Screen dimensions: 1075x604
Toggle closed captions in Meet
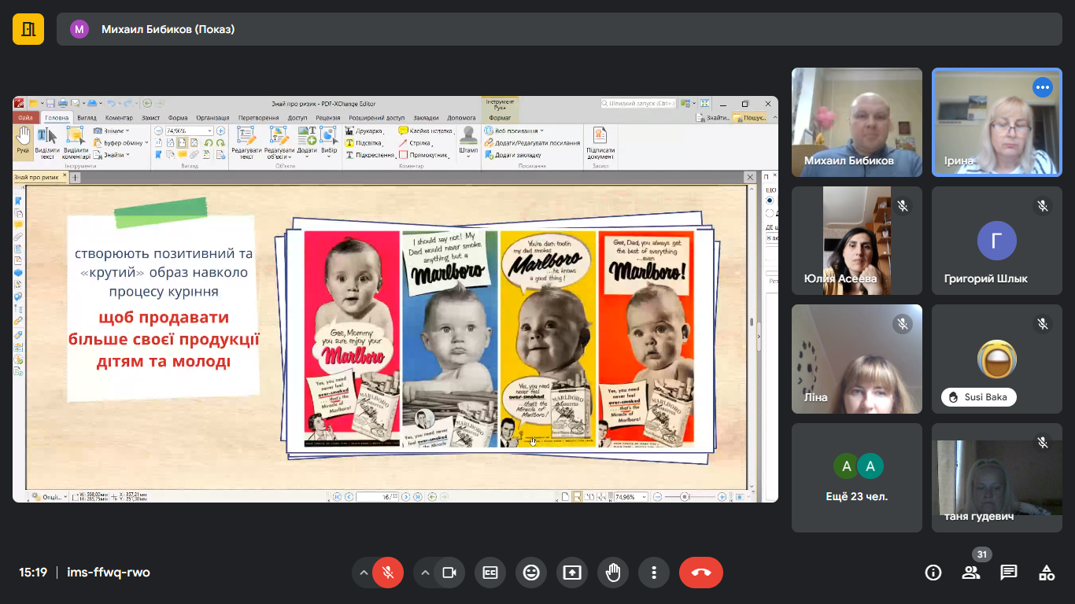(x=490, y=573)
